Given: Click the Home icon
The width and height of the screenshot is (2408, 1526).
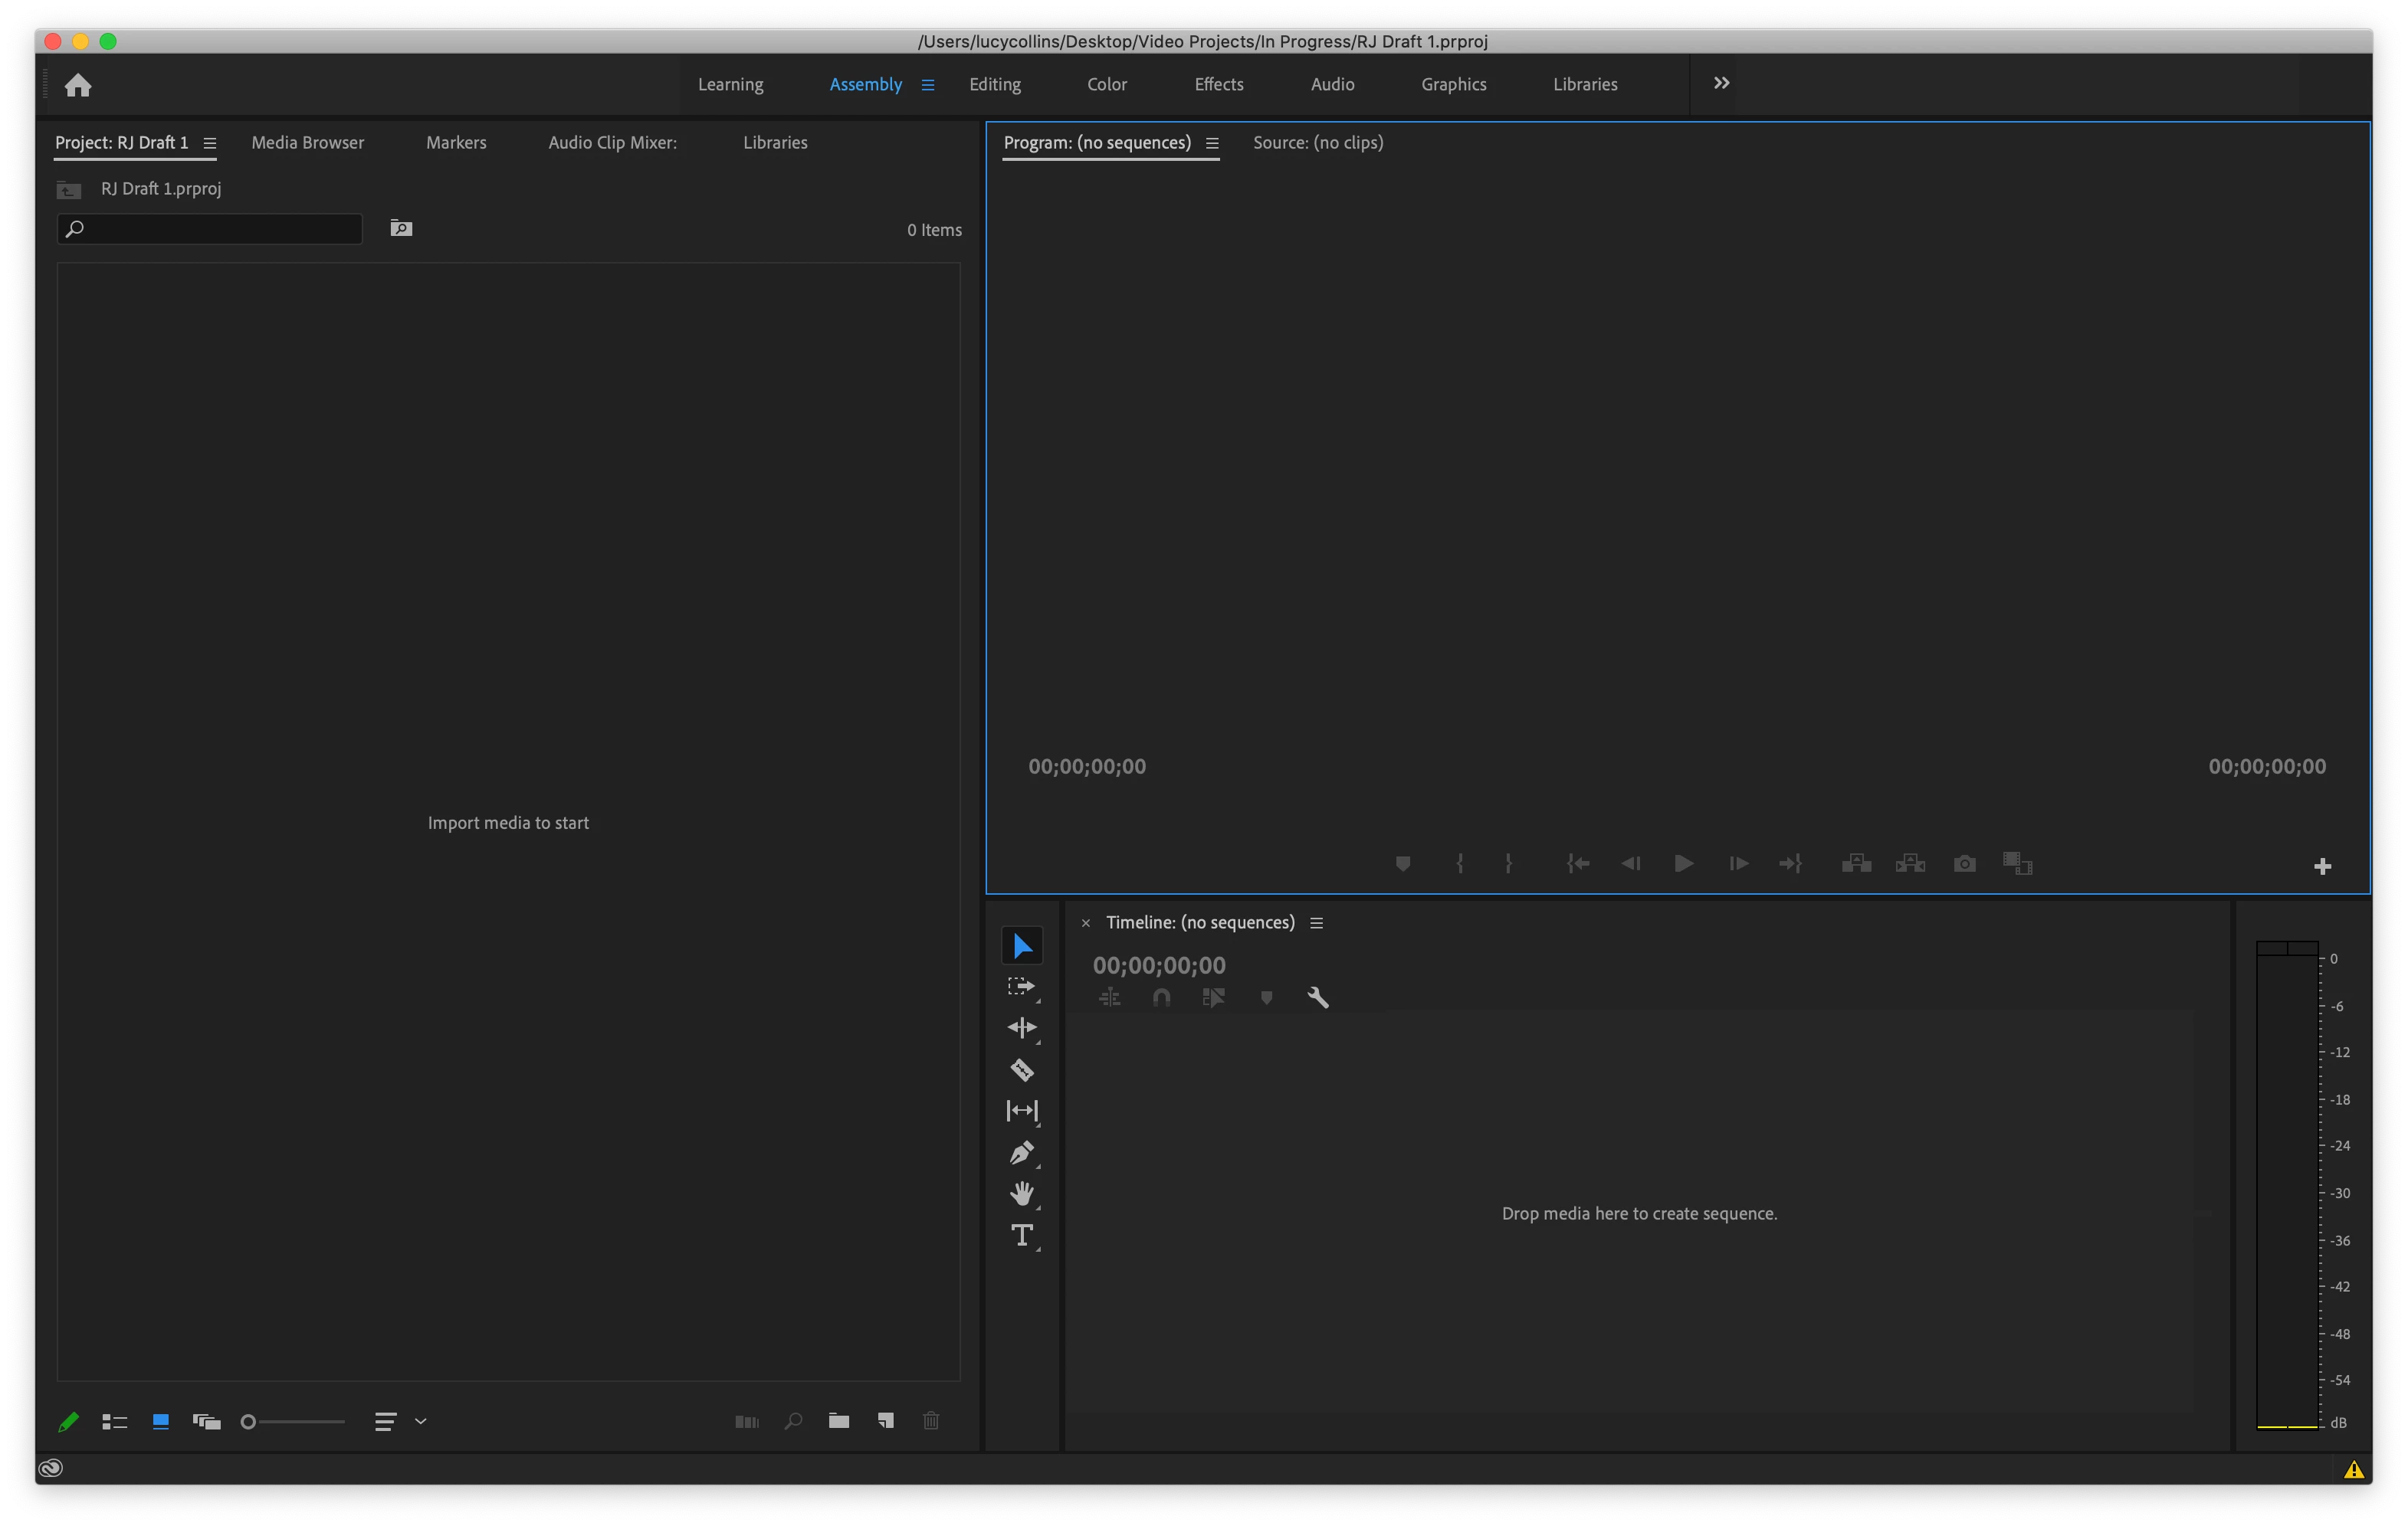Looking at the screenshot, I should click(x=78, y=86).
